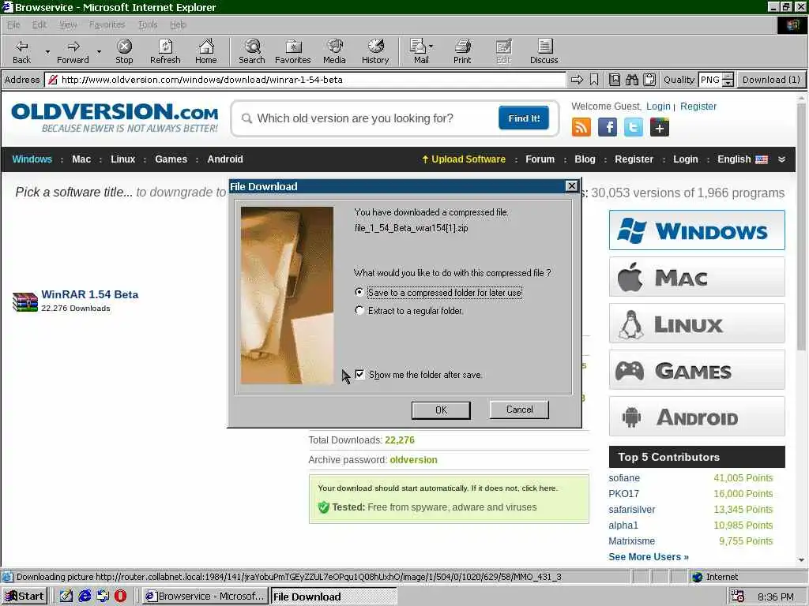Focus the old version search box
Viewport: 809px width, 606px height.
tap(363, 118)
